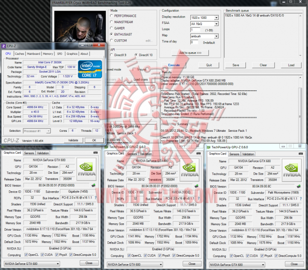308x270 pixels.
Task: Click the Time of day input field
Action: 194,42
